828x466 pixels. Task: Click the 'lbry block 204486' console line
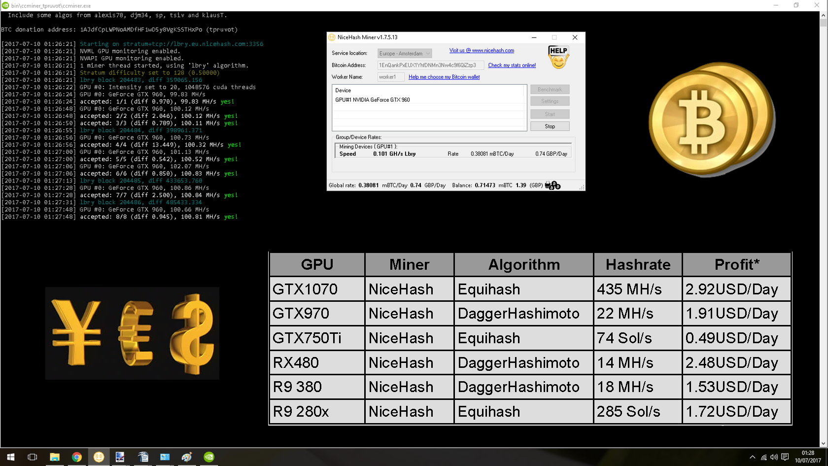[102, 202]
